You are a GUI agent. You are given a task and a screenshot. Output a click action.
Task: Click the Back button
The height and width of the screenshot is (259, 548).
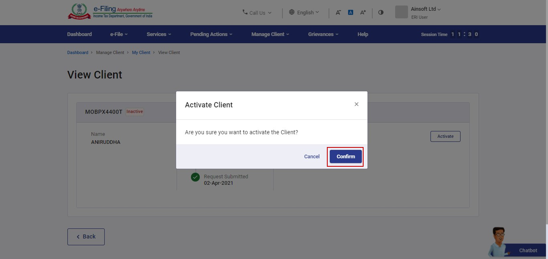86,237
